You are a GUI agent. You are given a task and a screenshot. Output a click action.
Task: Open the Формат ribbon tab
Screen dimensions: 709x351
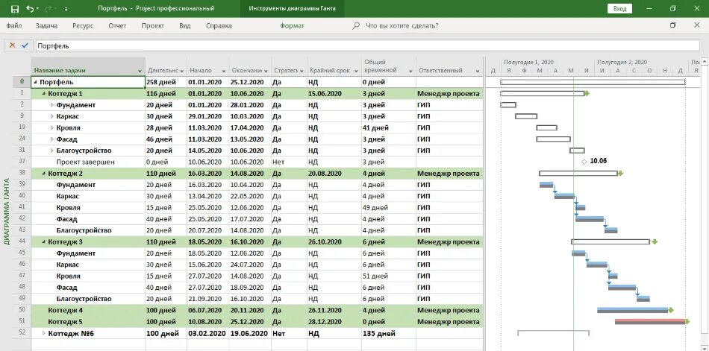292,26
